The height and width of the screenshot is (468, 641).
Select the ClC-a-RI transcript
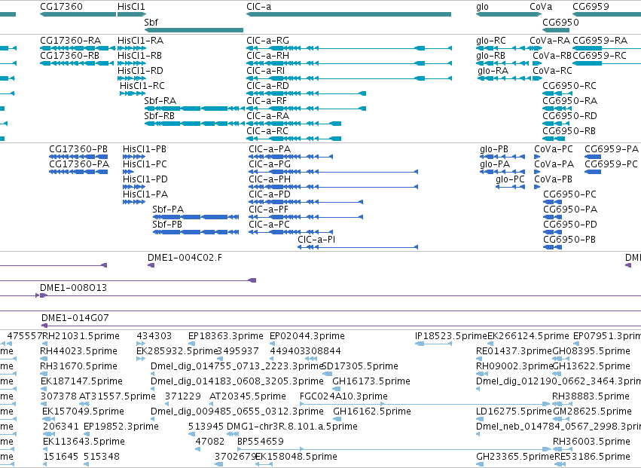click(349, 78)
